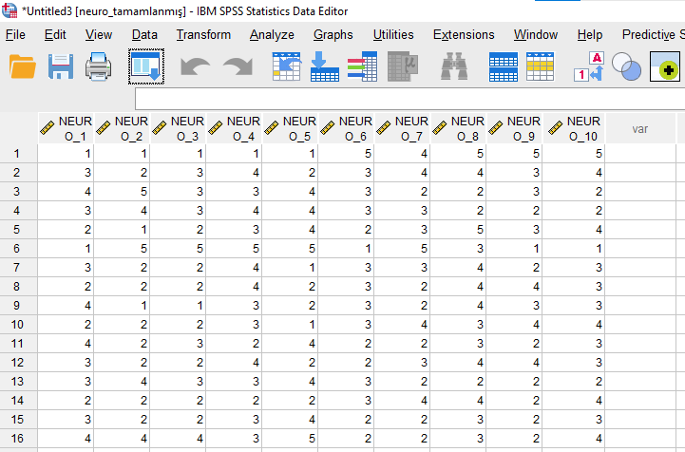Click NEURO_3 cell with 3 in row 11

(x=178, y=344)
